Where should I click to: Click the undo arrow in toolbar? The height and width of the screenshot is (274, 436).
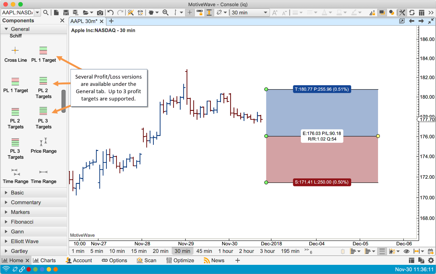110,13
